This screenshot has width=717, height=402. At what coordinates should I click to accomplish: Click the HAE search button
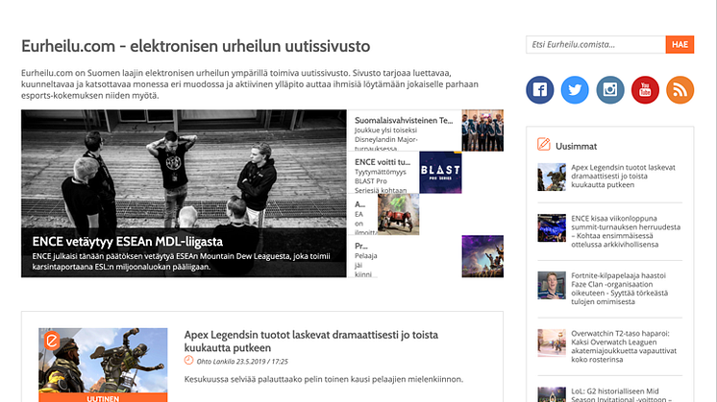pos(679,45)
